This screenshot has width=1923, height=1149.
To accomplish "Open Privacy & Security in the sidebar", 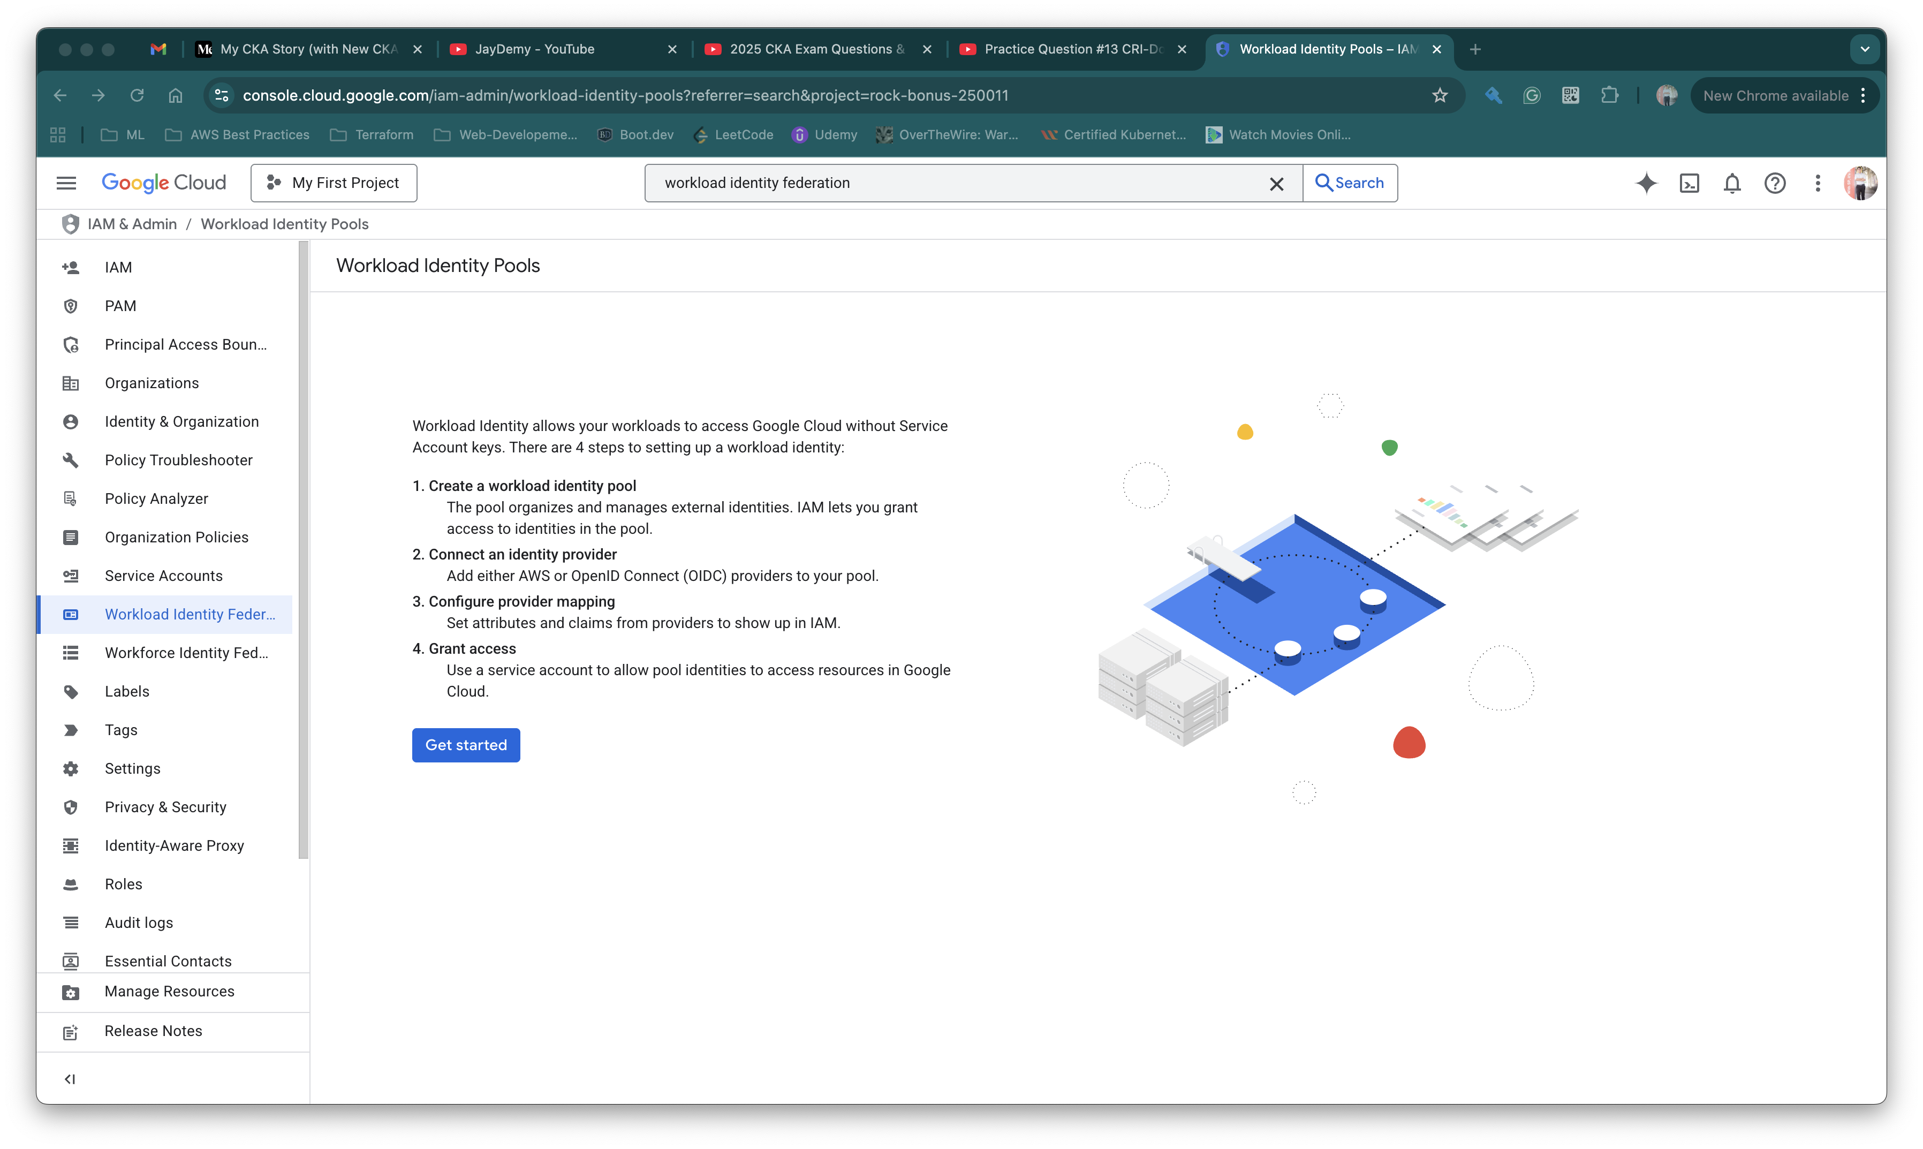I will pos(165,807).
